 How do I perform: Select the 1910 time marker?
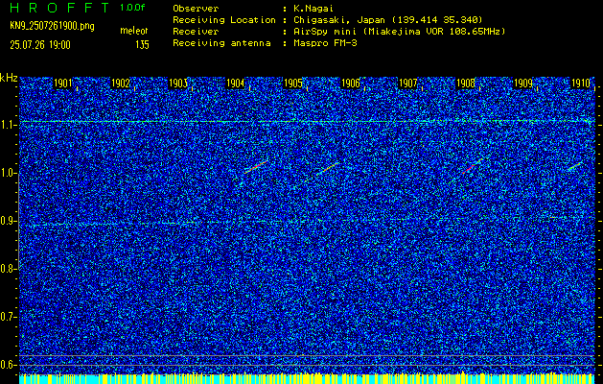tap(581, 84)
